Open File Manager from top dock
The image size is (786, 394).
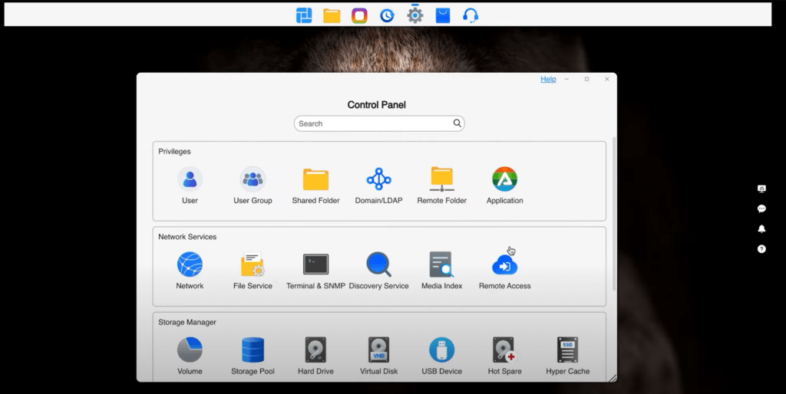click(x=332, y=15)
